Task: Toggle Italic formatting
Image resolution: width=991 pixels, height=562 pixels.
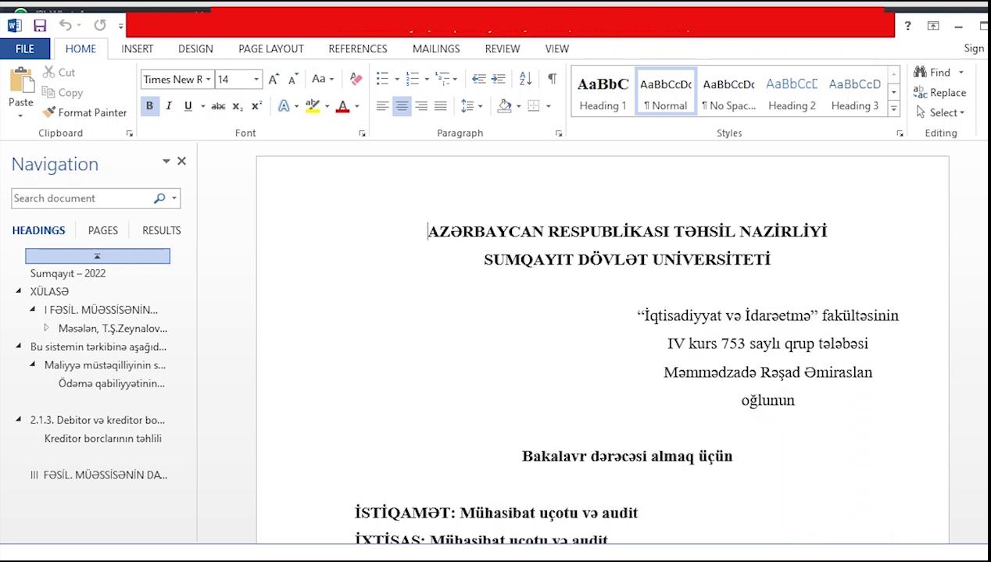Action: click(169, 106)
